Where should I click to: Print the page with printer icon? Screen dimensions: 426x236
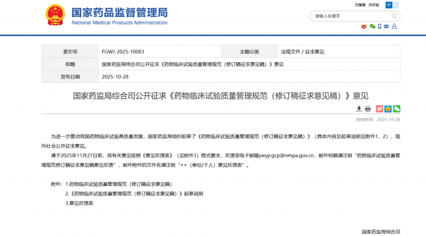tap(367, 109)
